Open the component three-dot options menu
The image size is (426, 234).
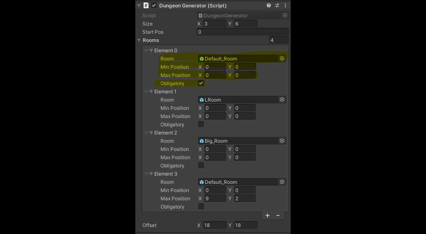click(x=285, y=5)
